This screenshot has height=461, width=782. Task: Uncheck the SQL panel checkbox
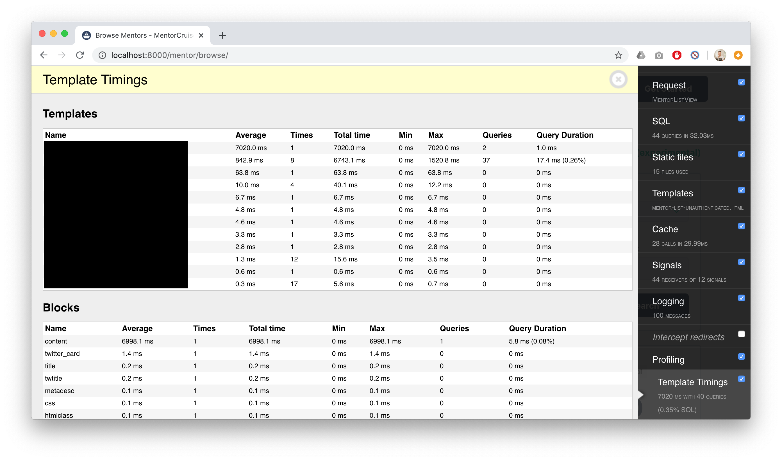coord(742,118)
